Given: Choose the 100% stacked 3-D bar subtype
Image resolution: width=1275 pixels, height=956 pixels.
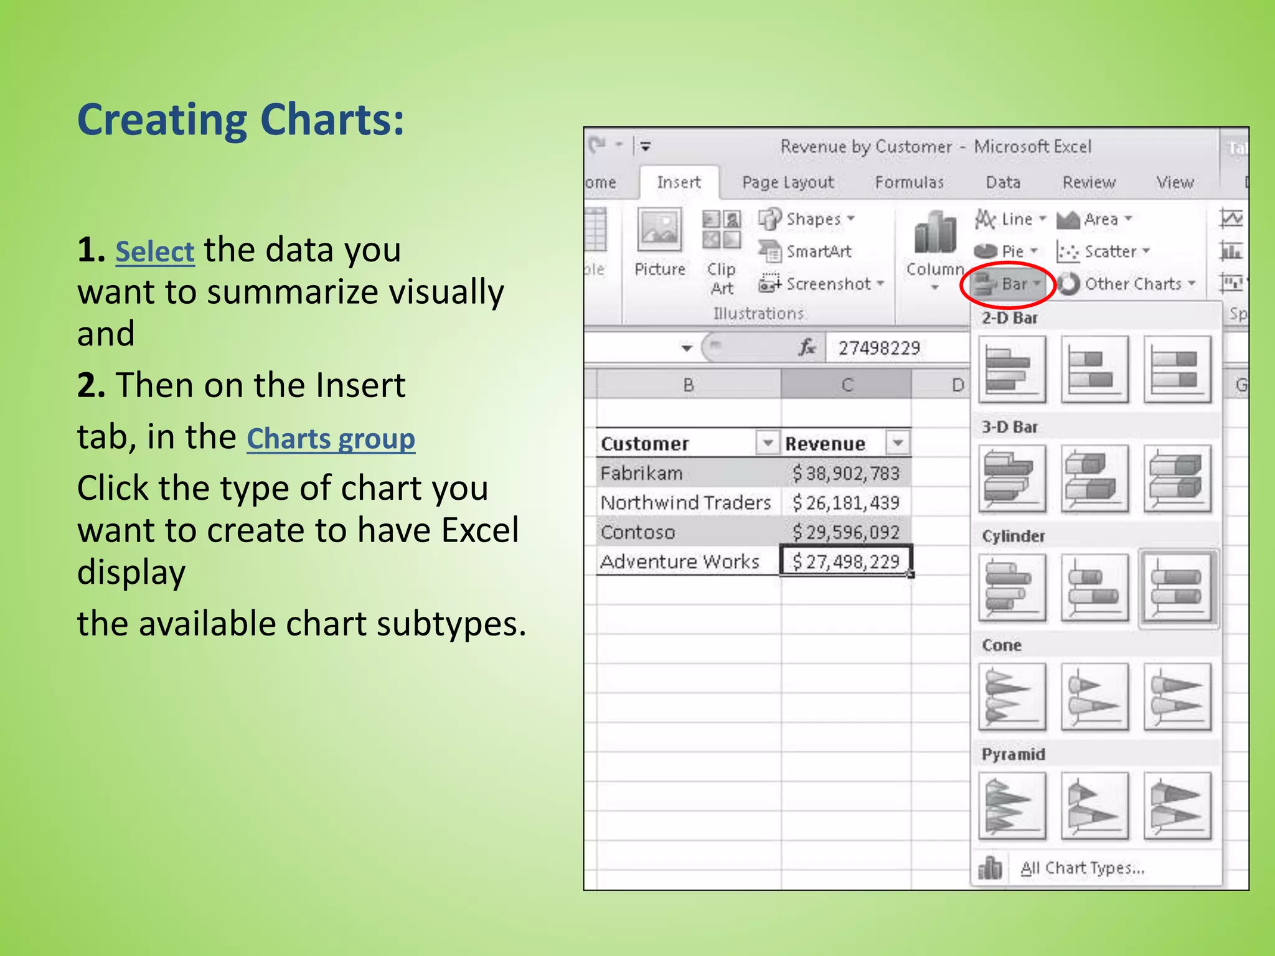Looking at the screenshot, I should [x=1177, y=479].
